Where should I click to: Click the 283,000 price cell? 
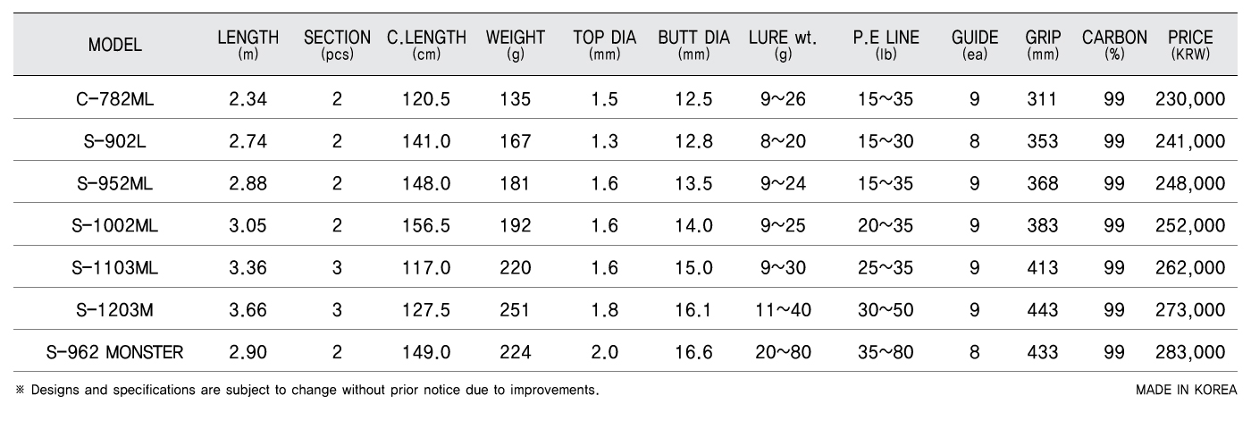(1190, 353)
